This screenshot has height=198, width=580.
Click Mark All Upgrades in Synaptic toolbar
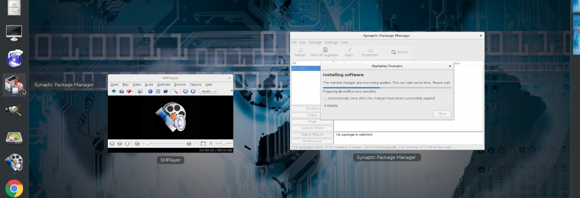pyautogui.click(x=324, y=52)
